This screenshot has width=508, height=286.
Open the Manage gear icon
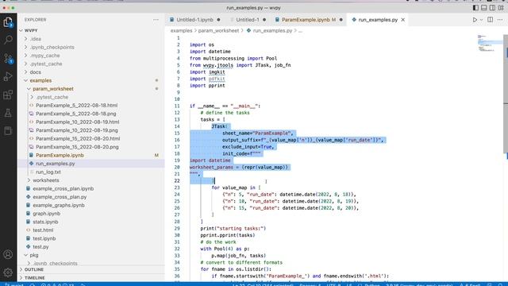[8, 272]
